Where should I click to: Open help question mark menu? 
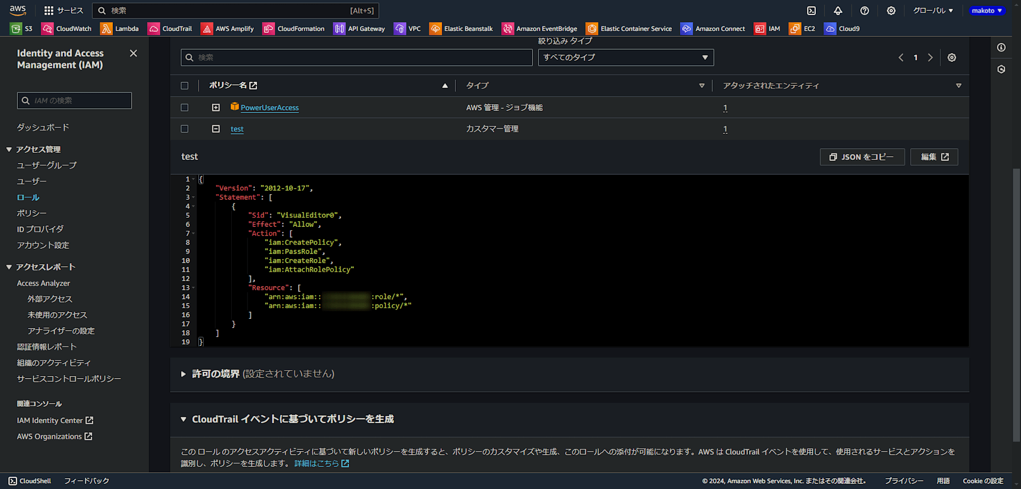point(864,10)
